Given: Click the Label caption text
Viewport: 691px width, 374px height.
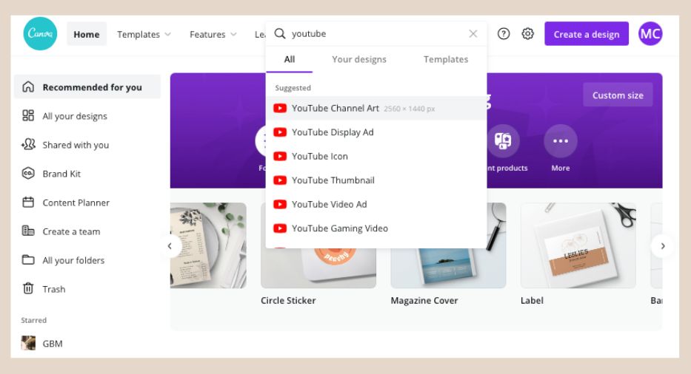Looking at the screenshot, I should pyautogui.click(x=532, y=301).
